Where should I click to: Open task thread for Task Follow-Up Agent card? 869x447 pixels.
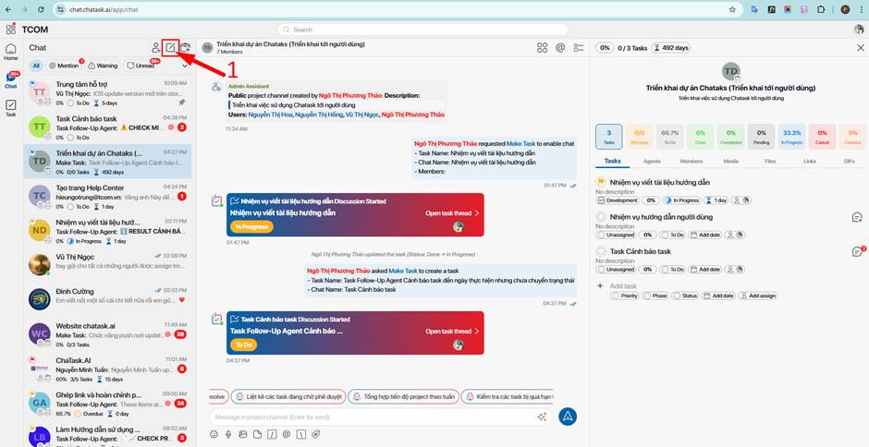(452, 332)
